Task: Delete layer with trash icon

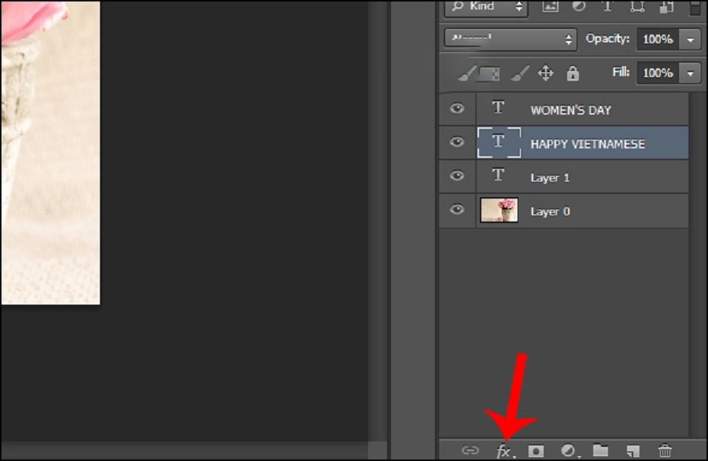Action: point(665,451)
